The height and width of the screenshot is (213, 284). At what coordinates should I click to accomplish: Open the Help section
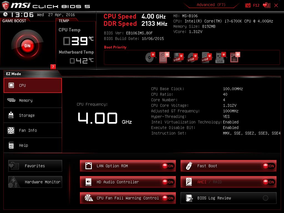[33, 145]
